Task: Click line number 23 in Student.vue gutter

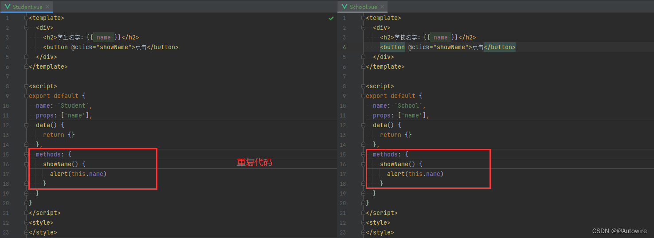Action: pyautogui.click(x=6, y=233)
